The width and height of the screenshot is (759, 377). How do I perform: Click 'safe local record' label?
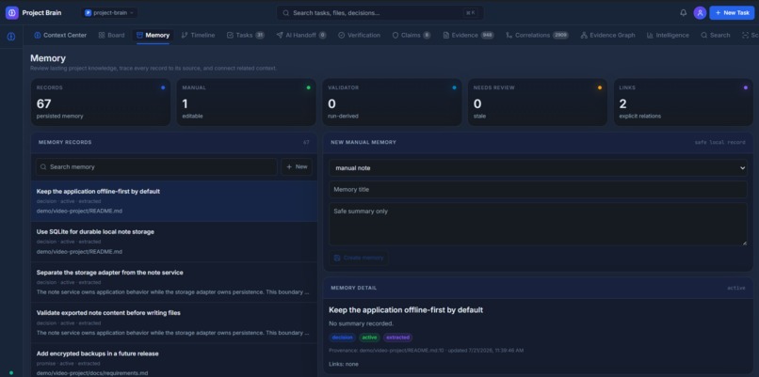coord(720,143)
